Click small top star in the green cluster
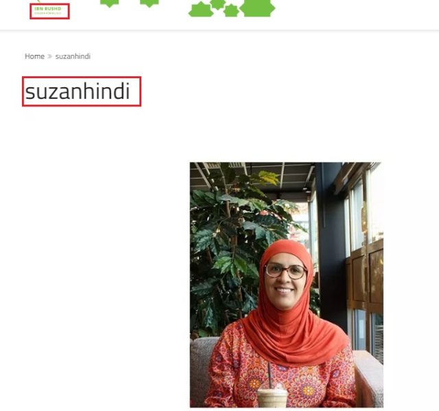The image size is (439, 411). (x=218, y=4)
